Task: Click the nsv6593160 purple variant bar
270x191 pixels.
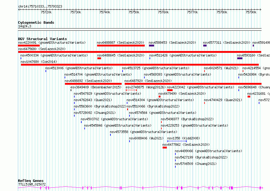Action: (240, 58)
